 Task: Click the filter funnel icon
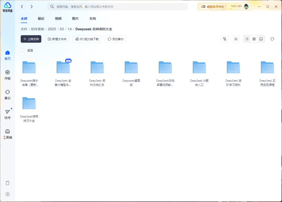coord(224,39)
